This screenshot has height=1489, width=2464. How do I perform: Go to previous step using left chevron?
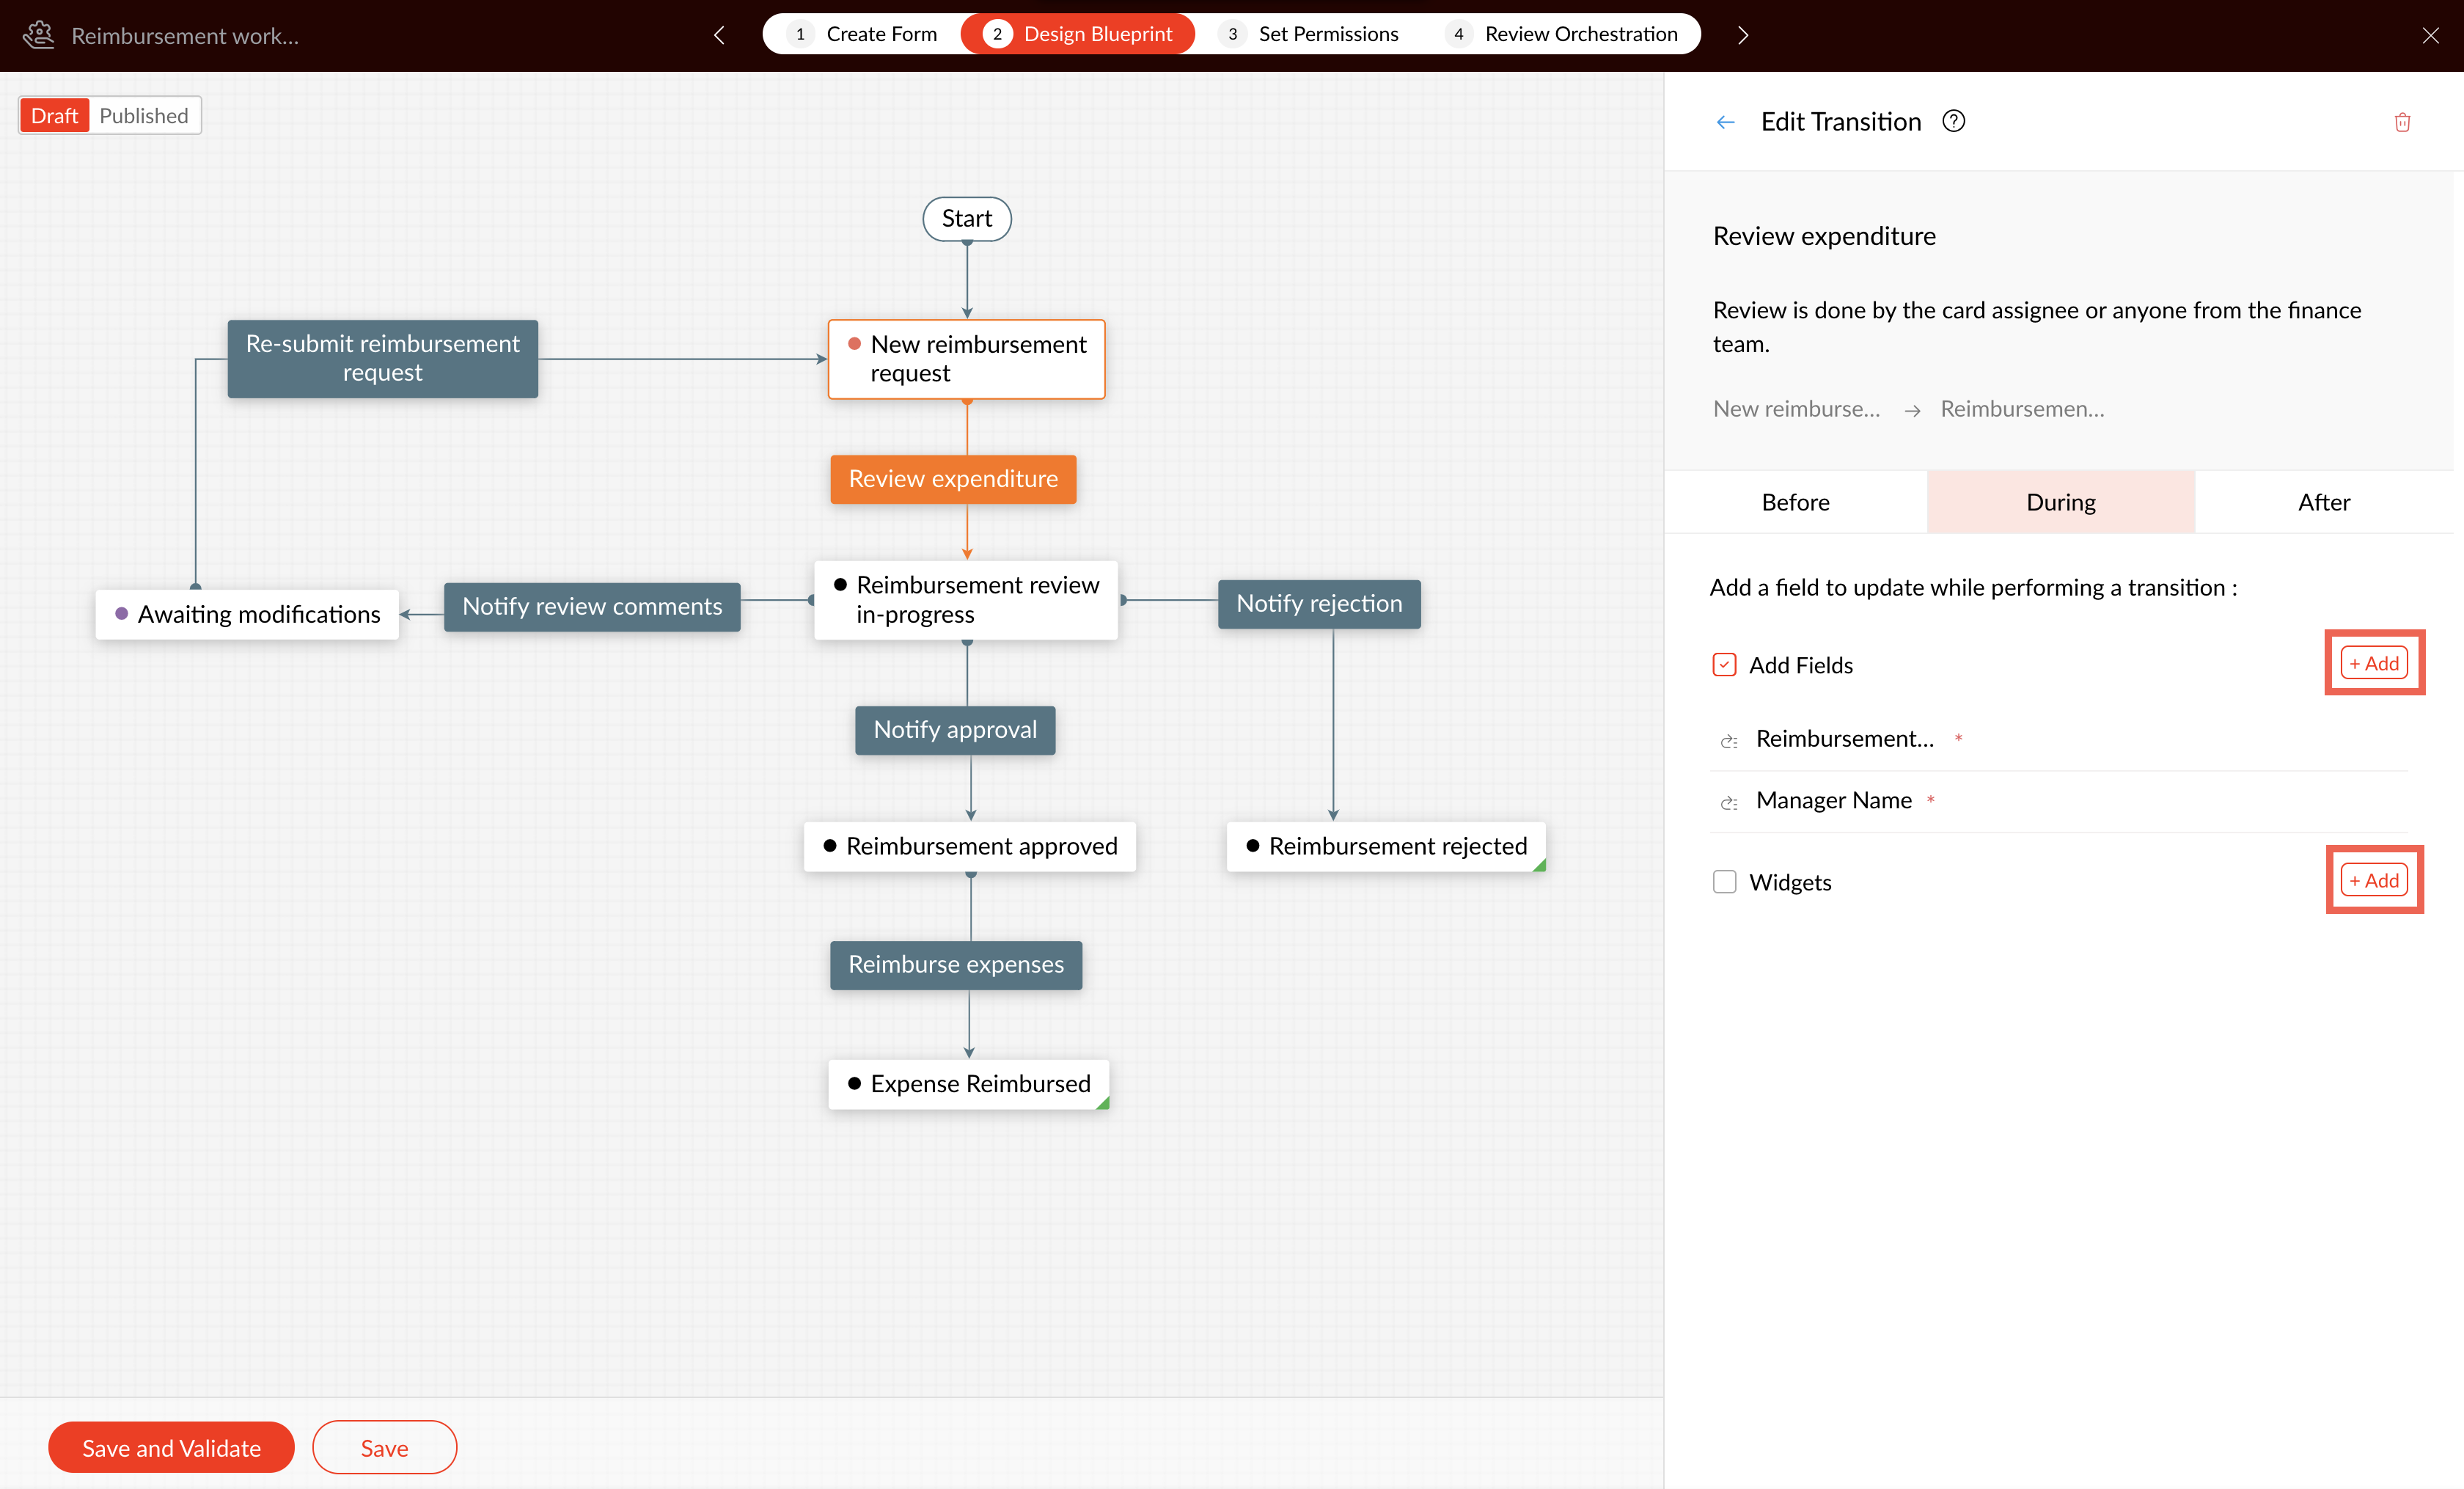point(719,35)
